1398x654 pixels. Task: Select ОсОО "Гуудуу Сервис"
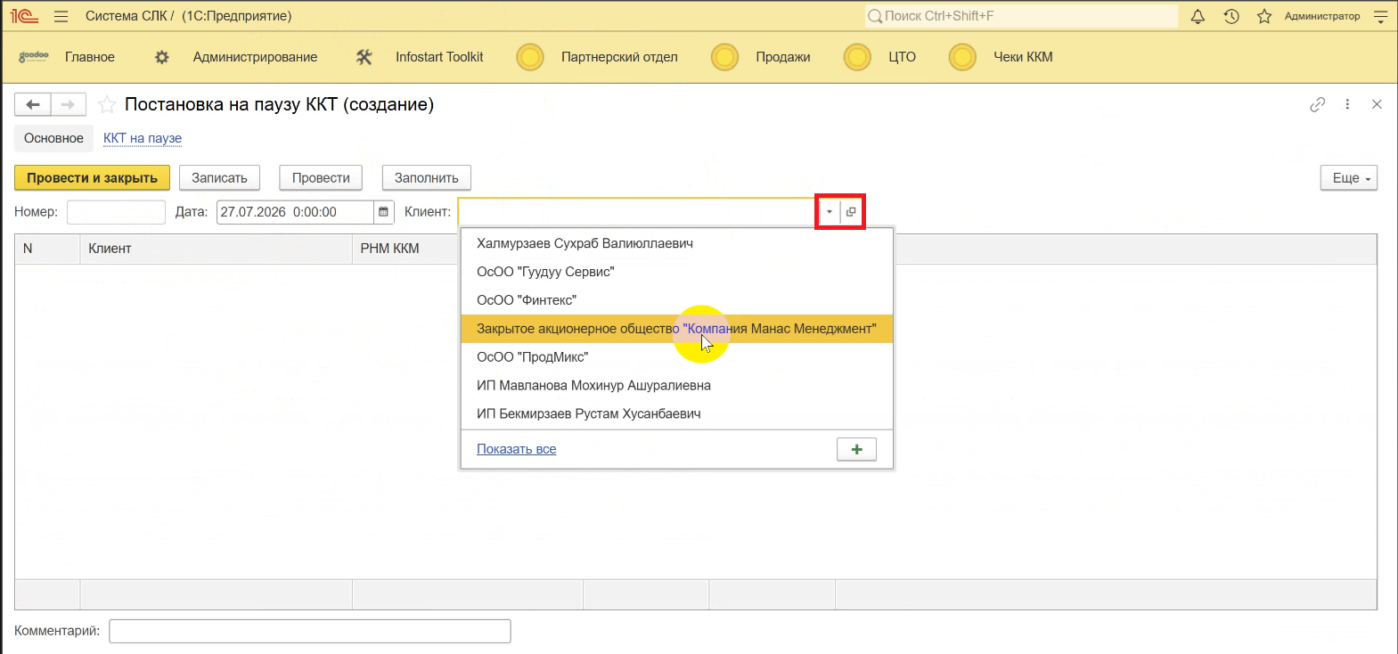tap(677, 272)
